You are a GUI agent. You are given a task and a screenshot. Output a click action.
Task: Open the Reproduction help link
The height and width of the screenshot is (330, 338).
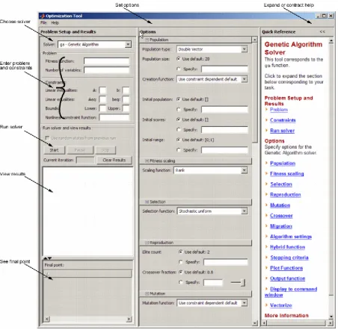click(285, 195)
